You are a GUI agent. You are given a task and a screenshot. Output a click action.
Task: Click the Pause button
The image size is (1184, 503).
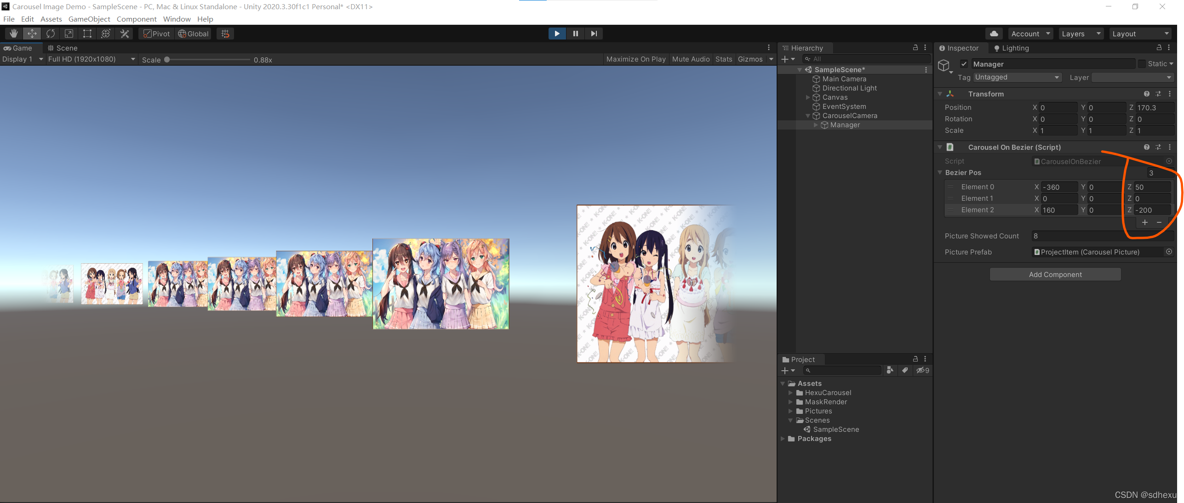click(x=575, y=34)
